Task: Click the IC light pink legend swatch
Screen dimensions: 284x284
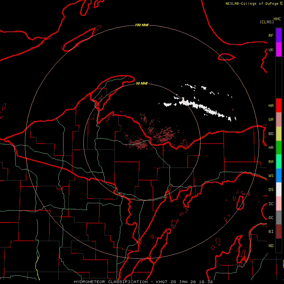Action: click(279, 204)
